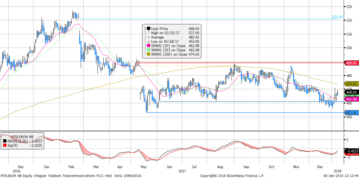This screenshot has height=178, width=359.
Task: Click the '2016' year label
Action: (x=16, y=171)
